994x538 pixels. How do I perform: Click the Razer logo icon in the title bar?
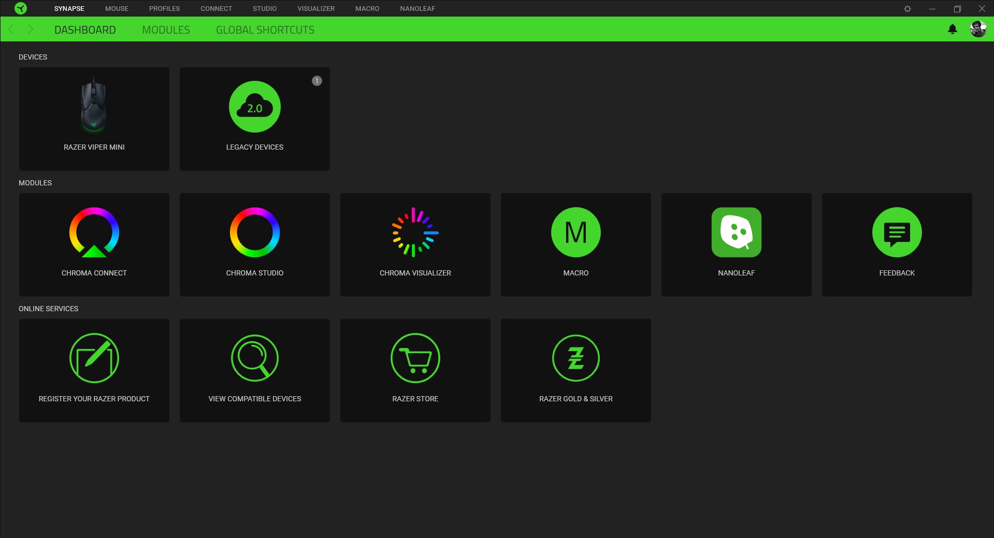click(x=21, y=8)
